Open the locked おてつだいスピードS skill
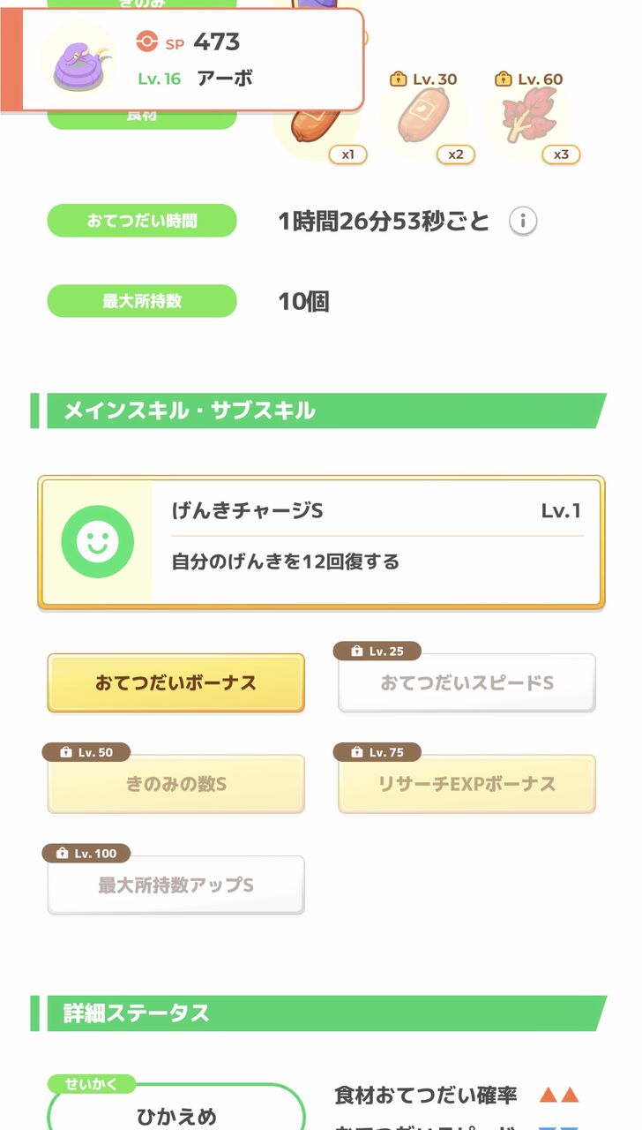Viewport: 642px width, 1130px height. [467, 682]
